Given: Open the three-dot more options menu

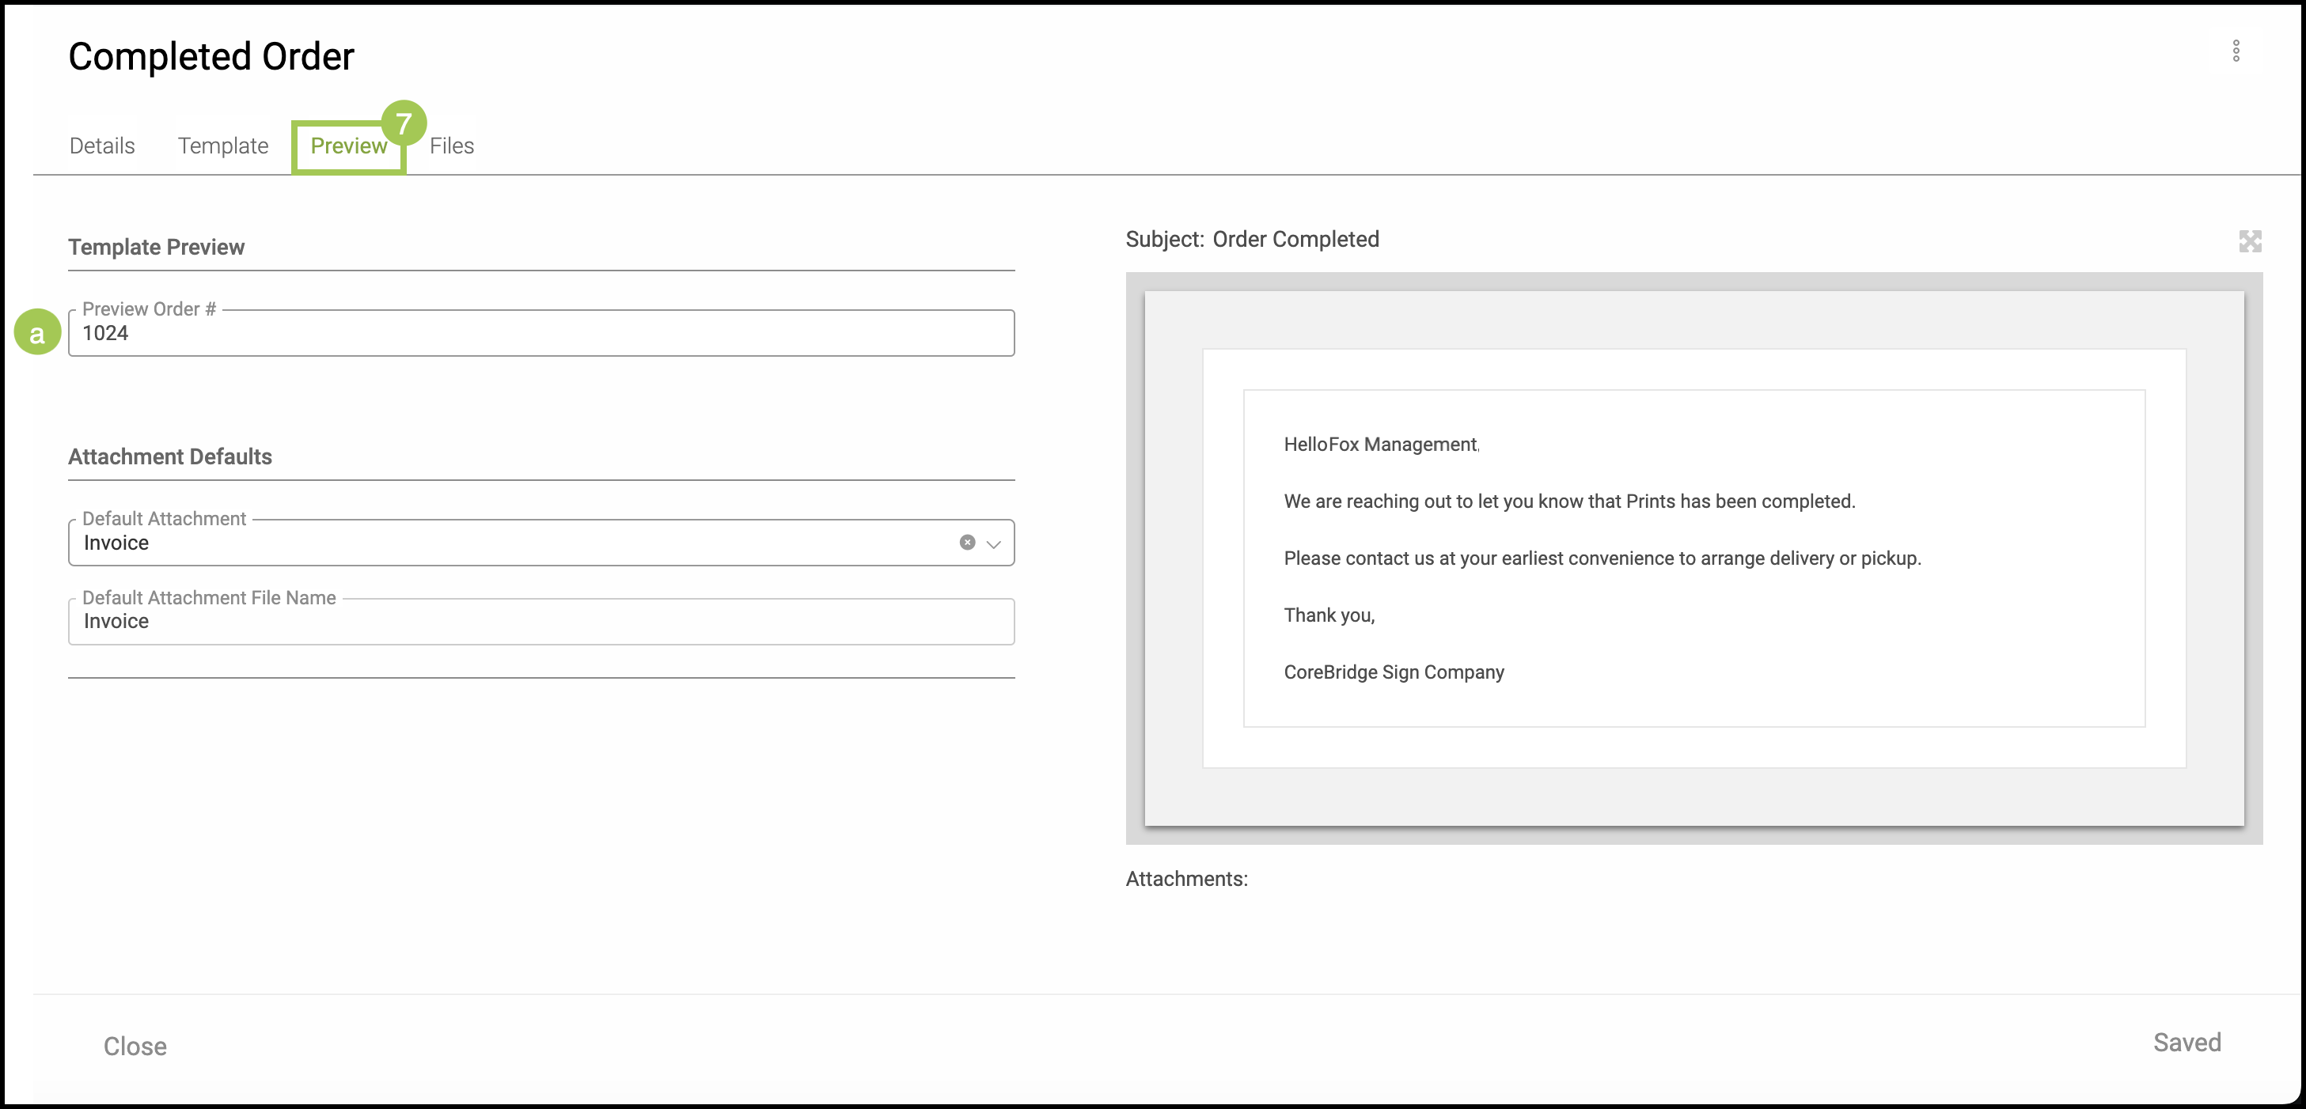Looking at the screenshot, I should click(2236, 51).
